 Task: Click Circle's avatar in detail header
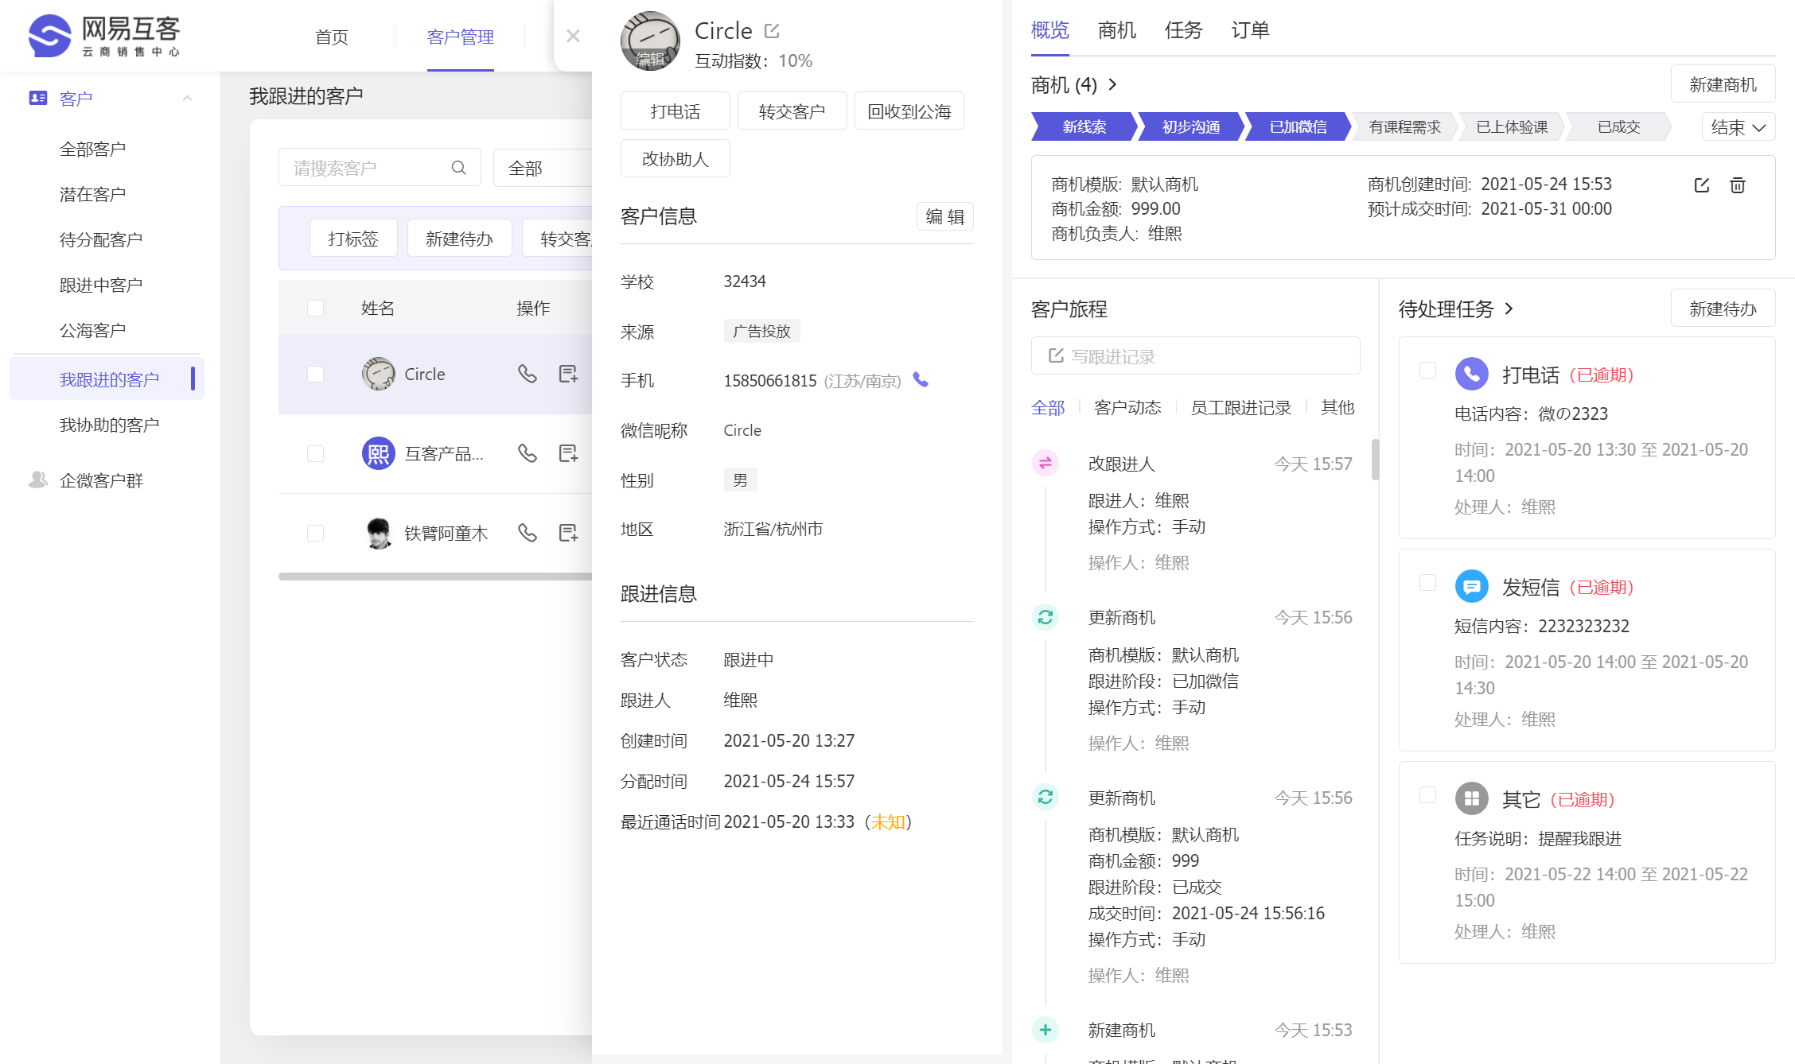click(x=650, y=41)
